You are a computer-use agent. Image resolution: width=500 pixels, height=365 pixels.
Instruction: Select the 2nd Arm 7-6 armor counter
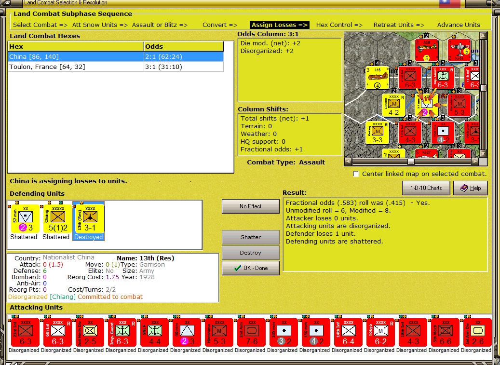[x=252, y=332]
